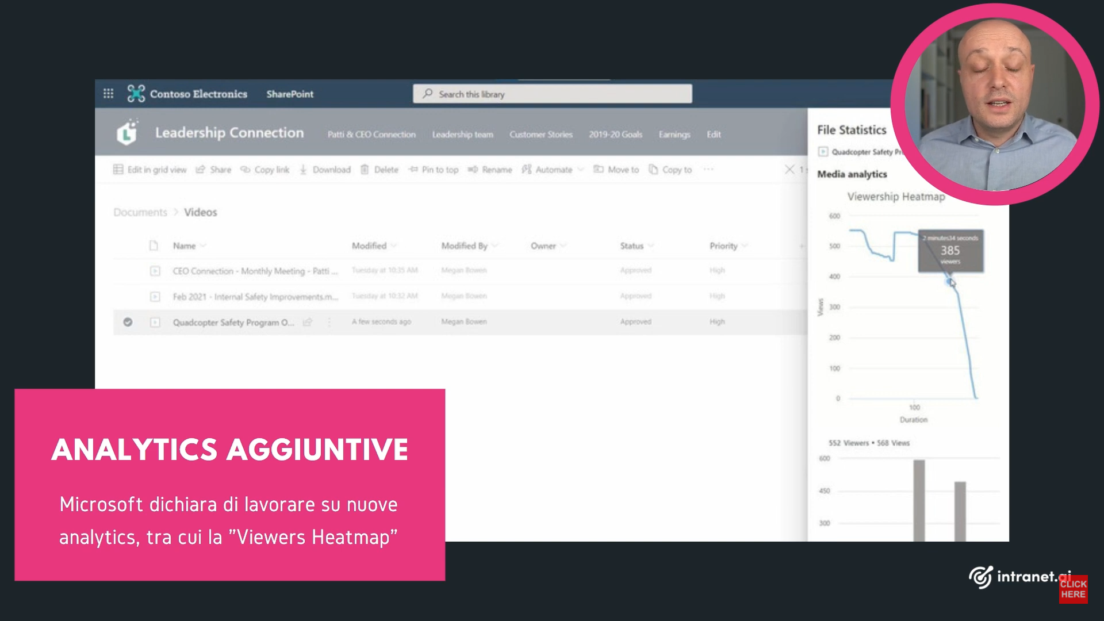
Task: Click the intranet.ai logo
Action: coord(1020,577)
